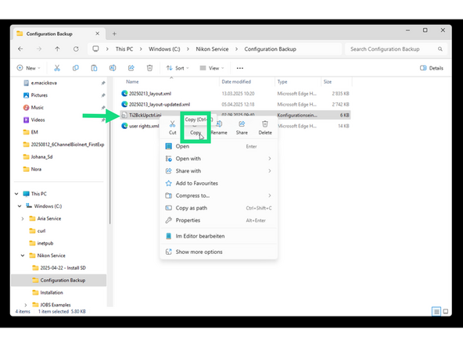Select Open in the context menu
Viewport: 463px width, 347px height.
tap(218, 146)
